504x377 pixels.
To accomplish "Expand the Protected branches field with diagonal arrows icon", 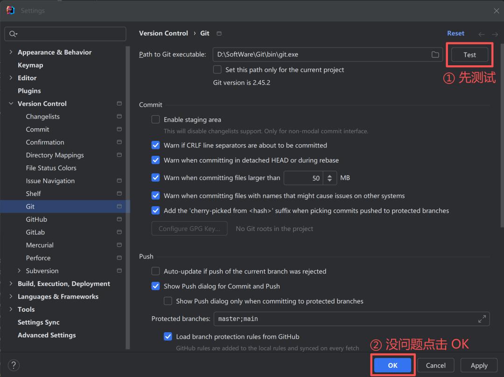I will (482, 319).
